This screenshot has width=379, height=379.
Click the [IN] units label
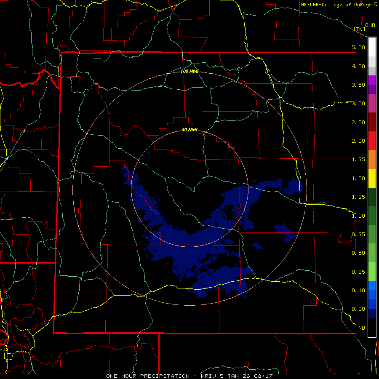click(360, 29)
